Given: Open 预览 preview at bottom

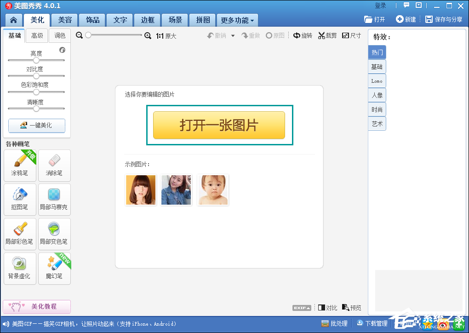Looking at the screenshot, I should (x=351, y=308).
